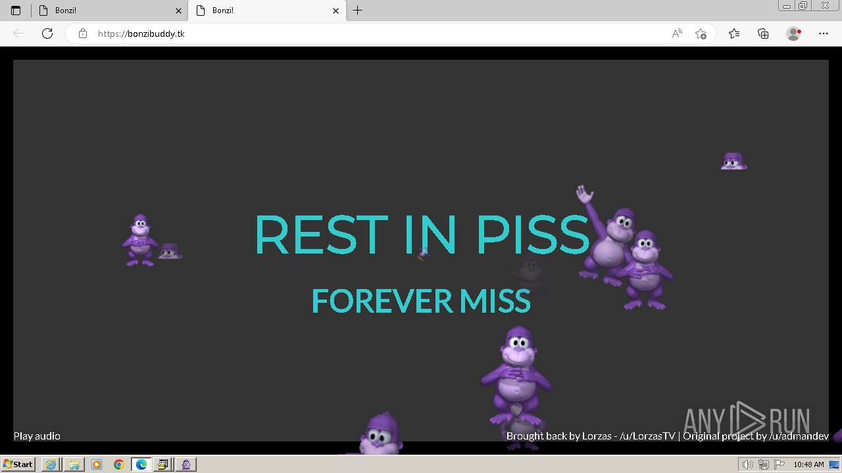Select the Microsoft Edge taskbar button

[x=141, y=464]
